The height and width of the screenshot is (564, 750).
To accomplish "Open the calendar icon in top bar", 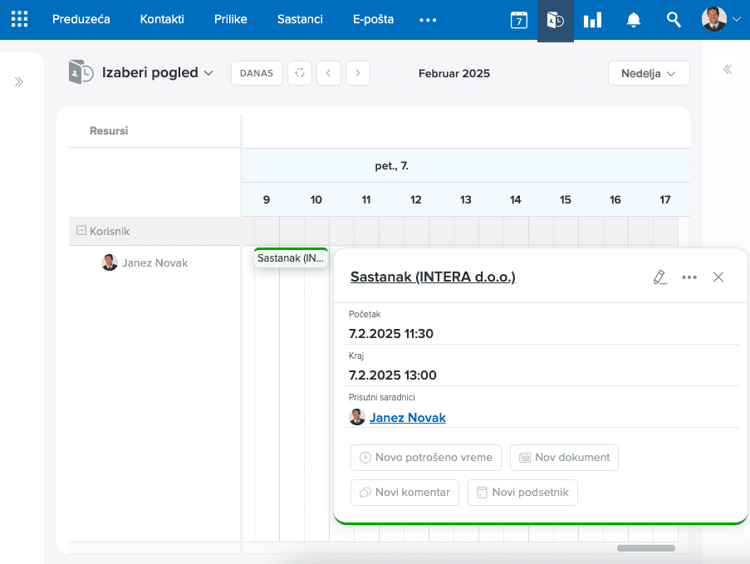I will (x=519, y=20).
